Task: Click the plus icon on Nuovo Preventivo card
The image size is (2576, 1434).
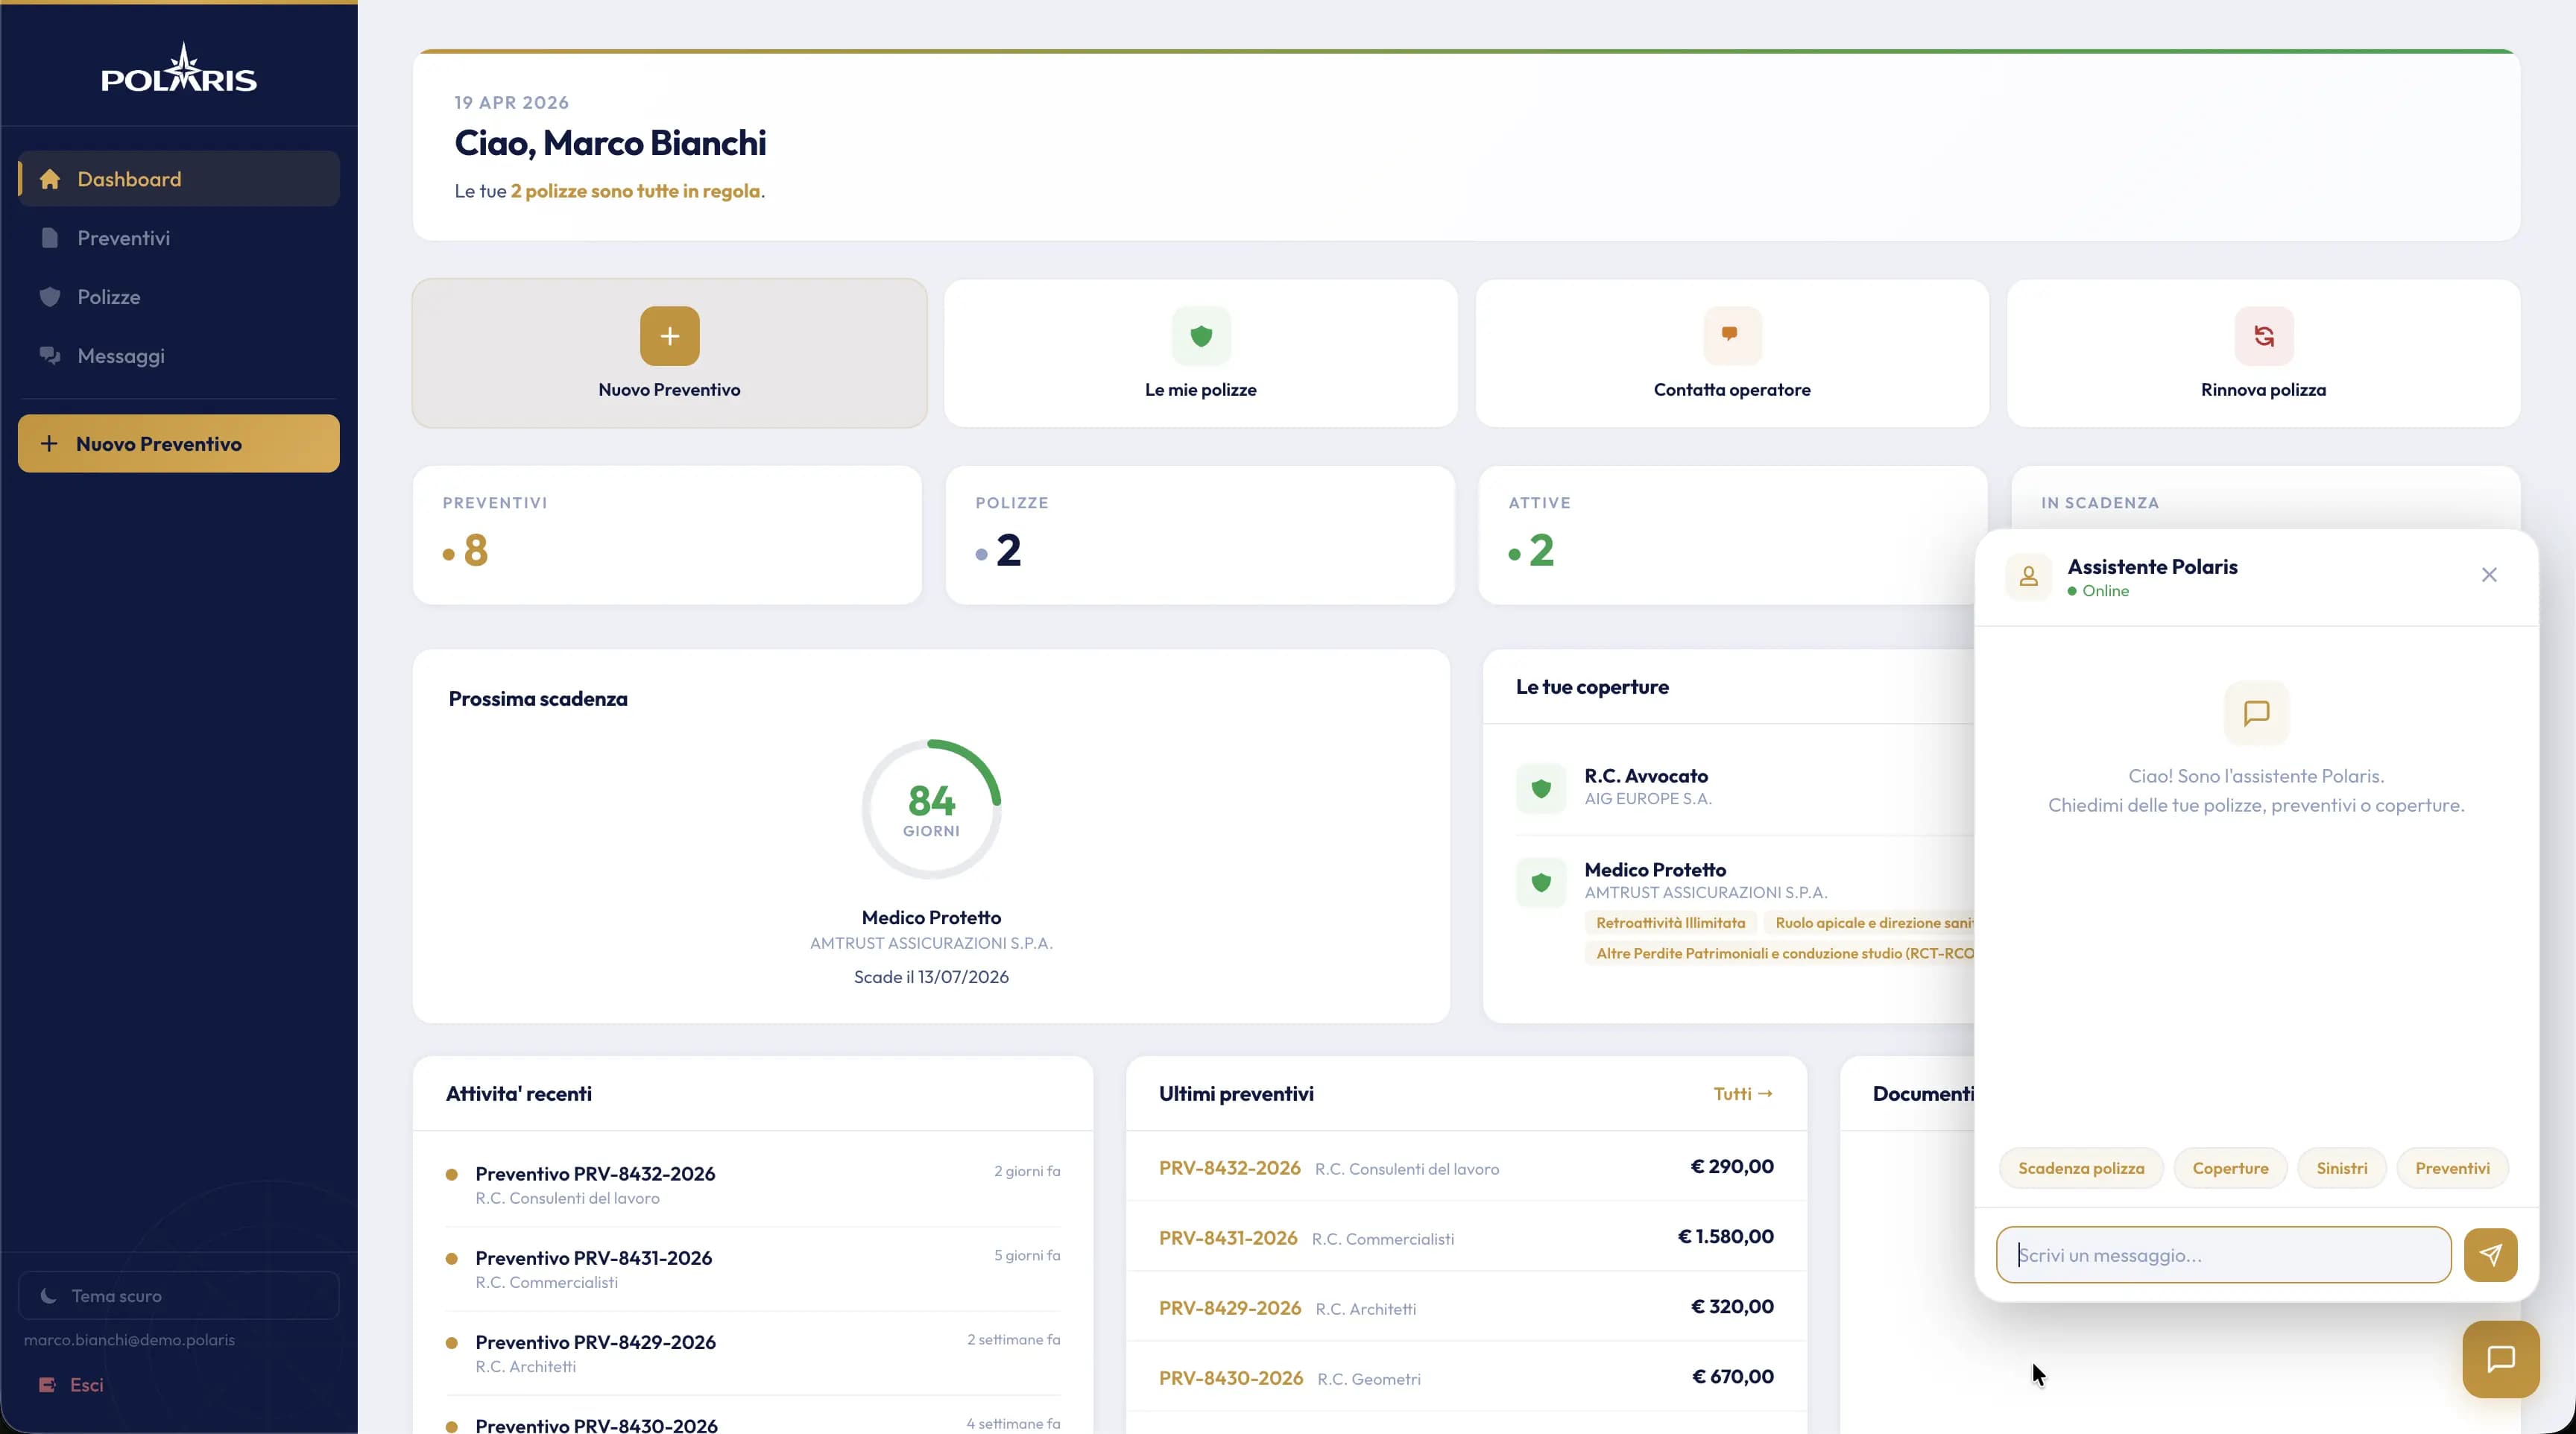Action: tap(668, 336)
